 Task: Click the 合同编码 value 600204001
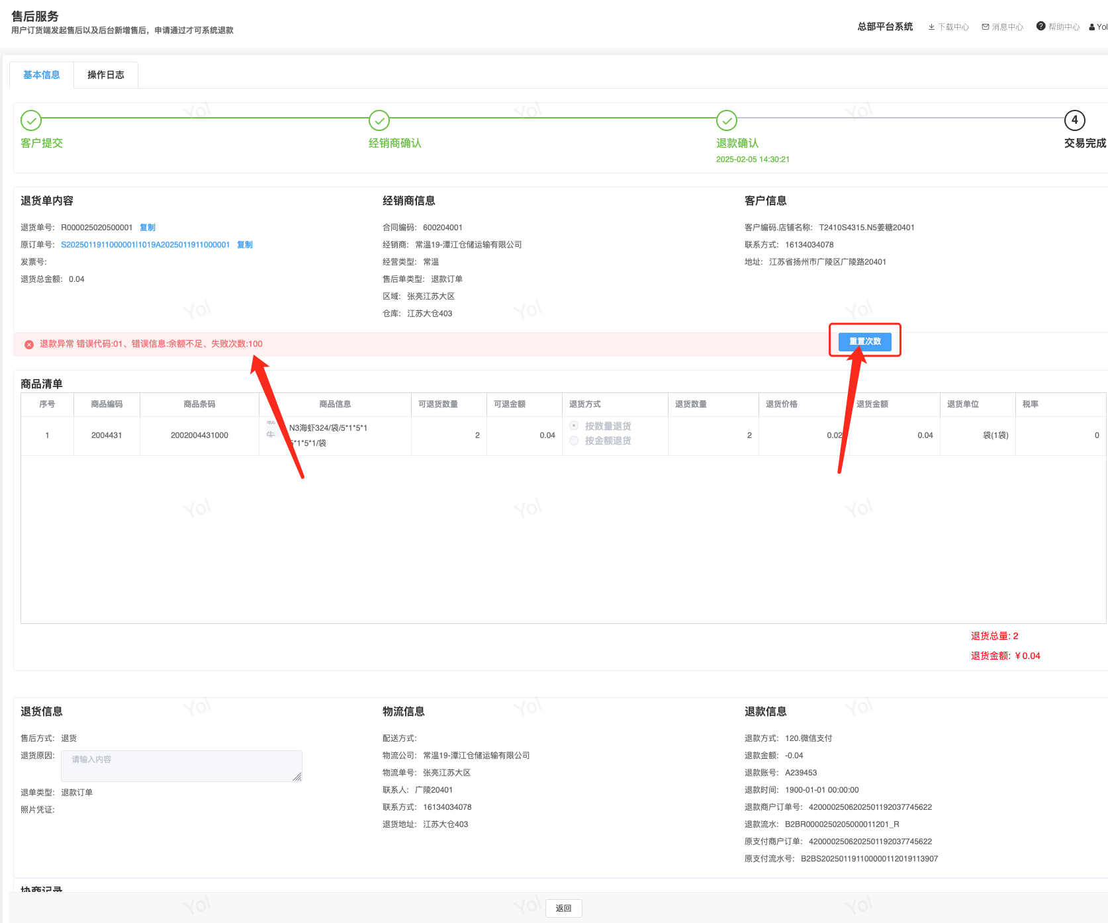tap(443, 228)
